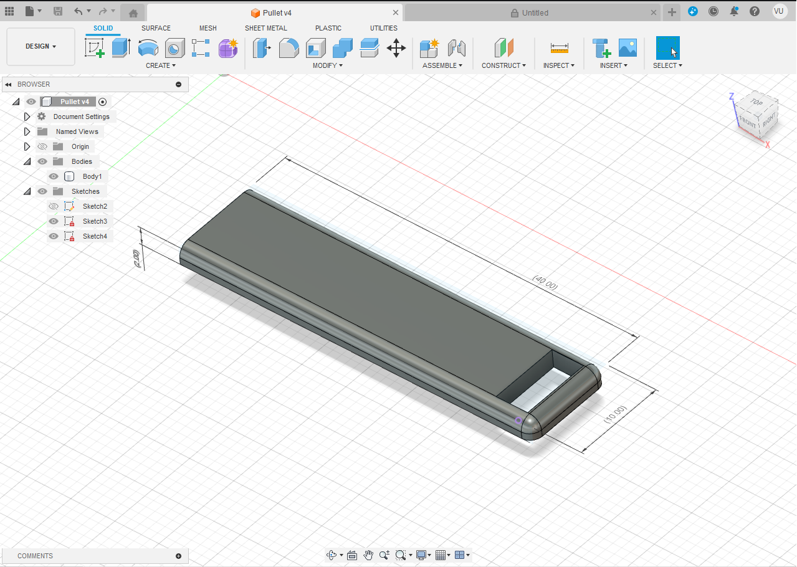Image resolution: width=797 pixels, height=567 pixels.
Task: Activate the Move/Copy tool
Action: point(396,48)
